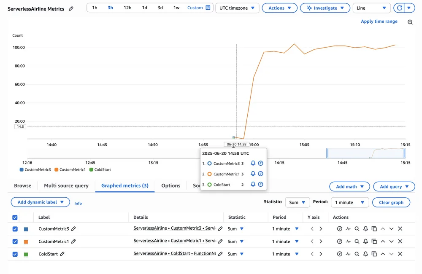The image size is (422, 274).
Task: Click the CustomMetric1 orange color swatch
Action: click(26, 242)
